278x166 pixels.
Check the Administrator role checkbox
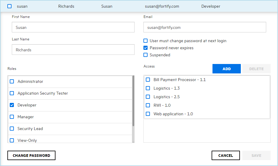coord(12,82)
